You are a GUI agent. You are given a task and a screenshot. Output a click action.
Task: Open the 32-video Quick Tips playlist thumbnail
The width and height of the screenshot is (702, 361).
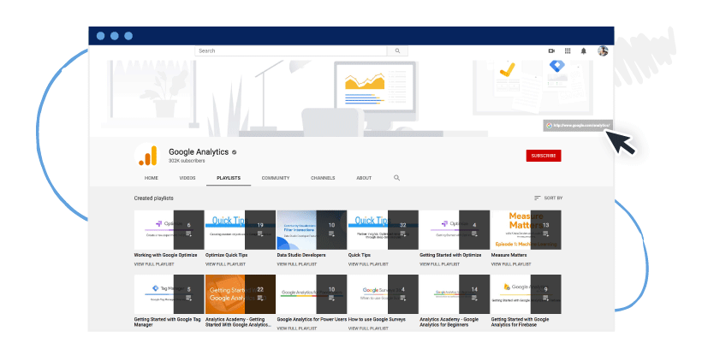tap(384, 230)
